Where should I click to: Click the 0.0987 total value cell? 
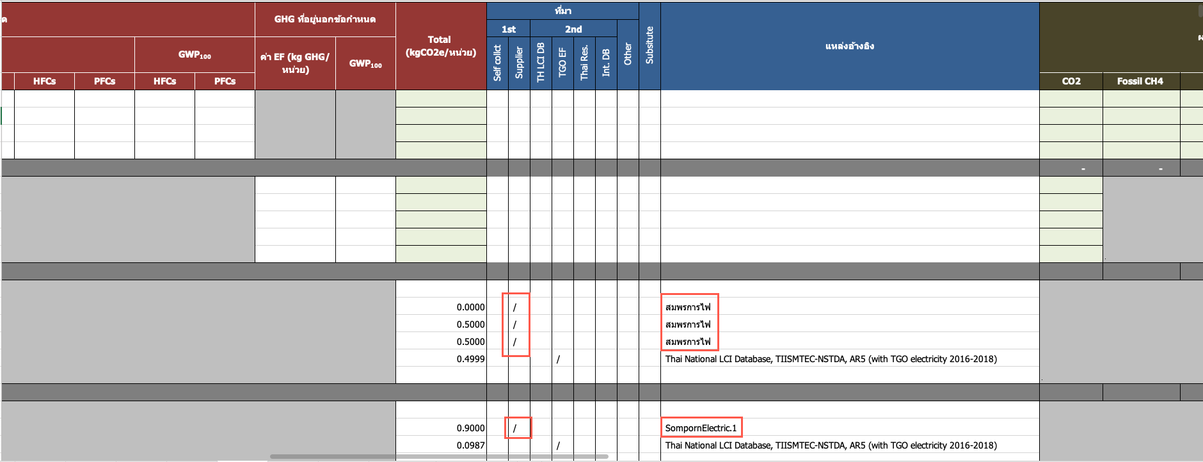pos(442,445)
